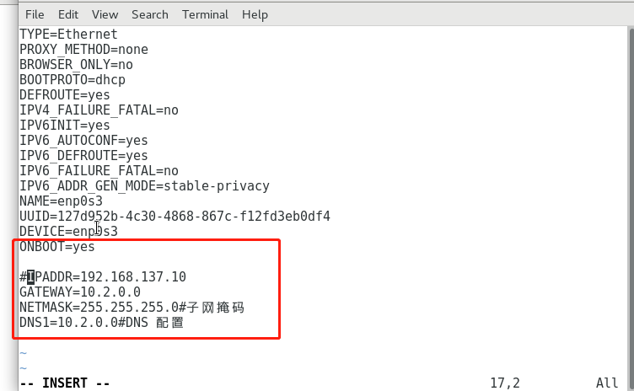Viewport: 634px width, 391px height.
Task: Click the UUID line text
Action: click(x=175, y=217)
